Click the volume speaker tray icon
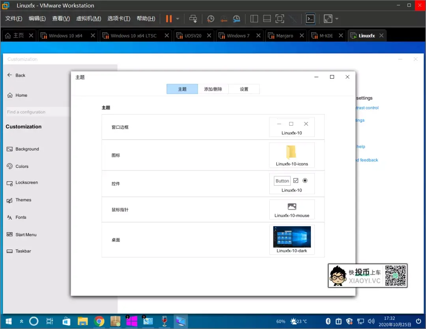The width and height of the screenshot is (426, 329). pos(371,321)
